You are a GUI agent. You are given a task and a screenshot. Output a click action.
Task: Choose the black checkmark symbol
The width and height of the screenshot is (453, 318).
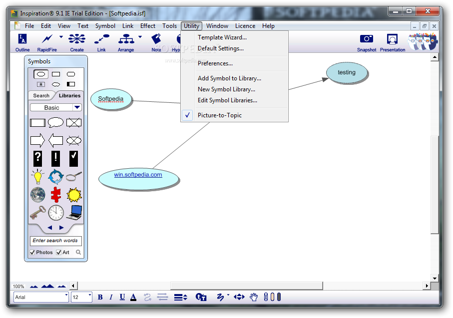tap(74, 159)
